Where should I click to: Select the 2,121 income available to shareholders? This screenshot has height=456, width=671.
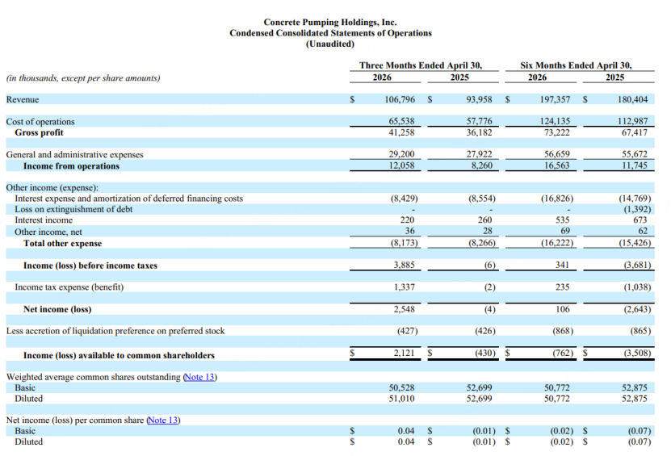click(x=404, y=353)
